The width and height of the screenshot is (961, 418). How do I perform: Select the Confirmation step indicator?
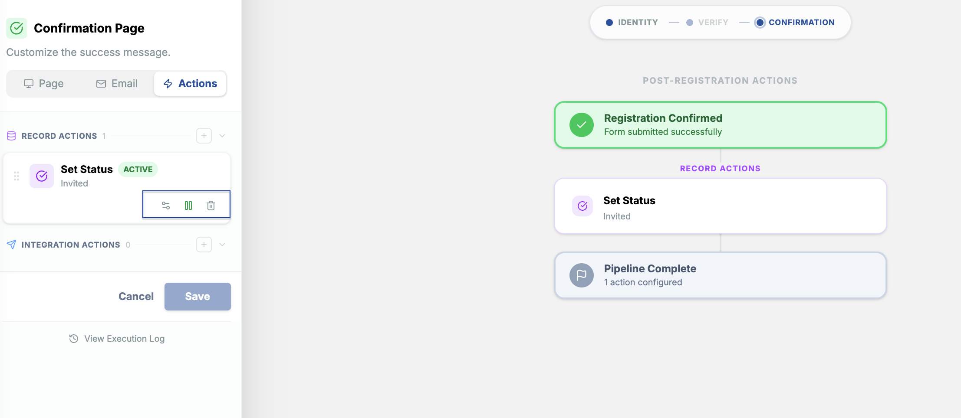pos(795,23)
